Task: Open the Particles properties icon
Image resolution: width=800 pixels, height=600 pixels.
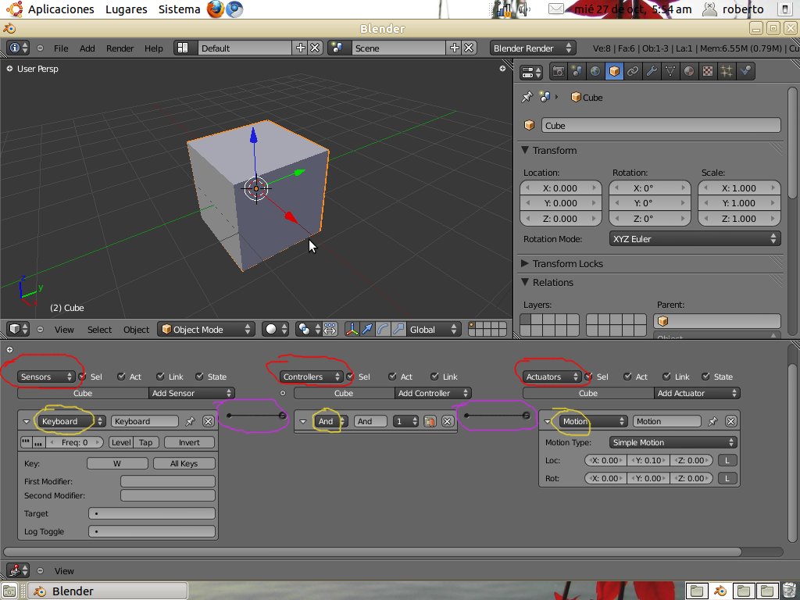Action: tap(727, 71)
